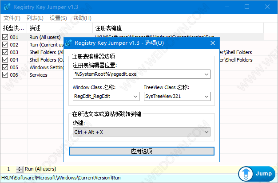The image size is (278, 183).
Task: Click the index spinner beside number 1
Action: pyautogui.click(x=20, y=169)
